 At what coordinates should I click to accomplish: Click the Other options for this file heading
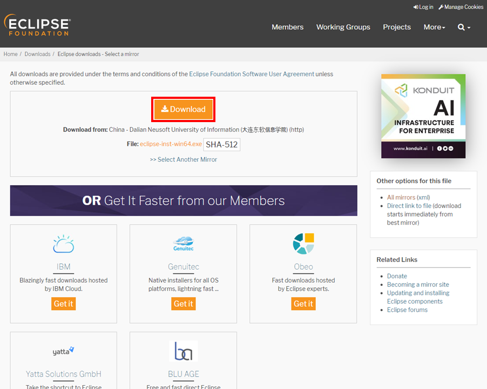pos(414,181)
